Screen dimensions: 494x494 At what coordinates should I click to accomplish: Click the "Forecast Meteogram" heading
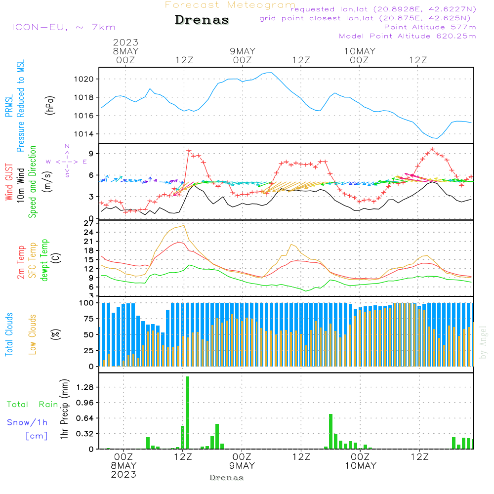(230, 5)
